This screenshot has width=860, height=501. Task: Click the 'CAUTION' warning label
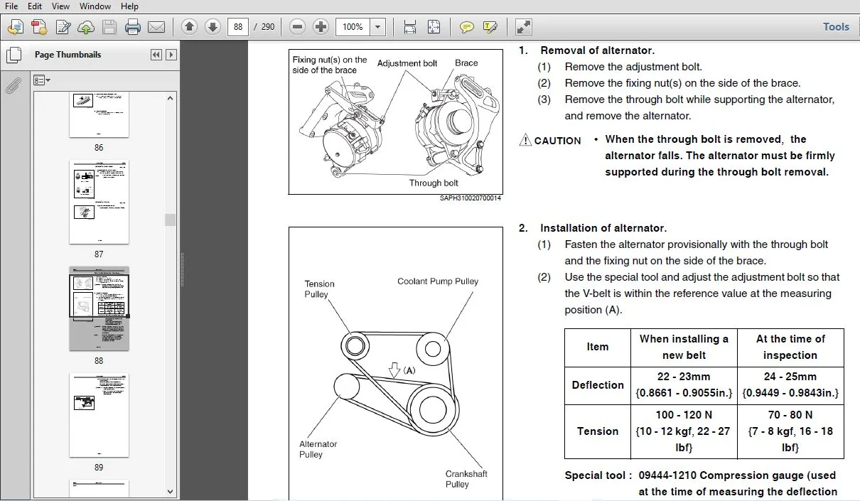[x=550, y=141]
